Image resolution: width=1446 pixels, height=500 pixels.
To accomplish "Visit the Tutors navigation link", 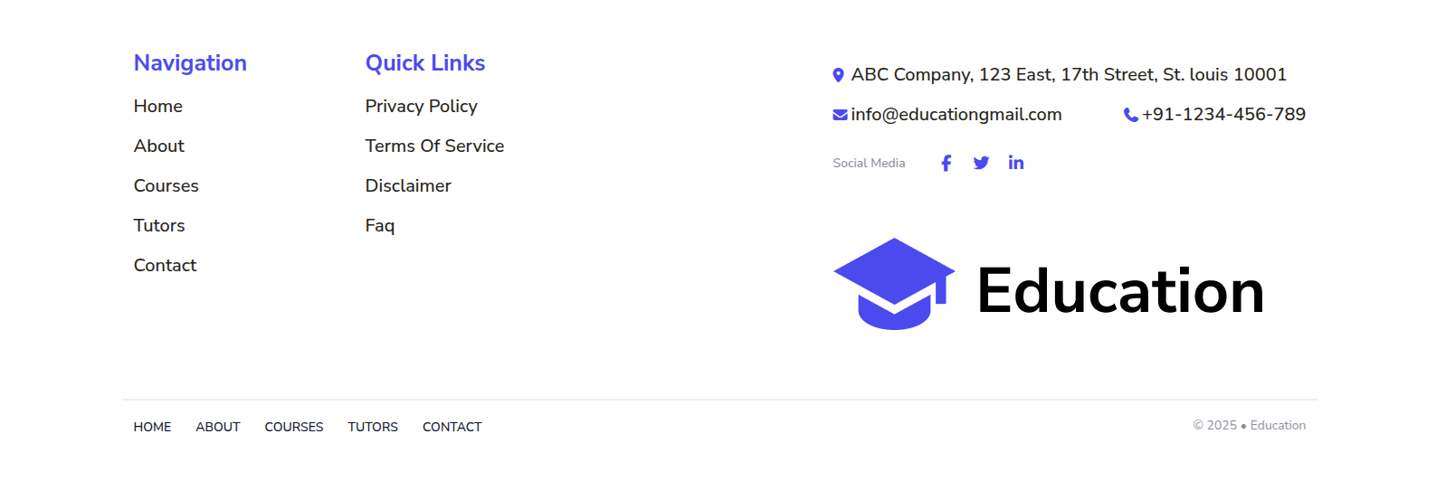I will 159,226.
